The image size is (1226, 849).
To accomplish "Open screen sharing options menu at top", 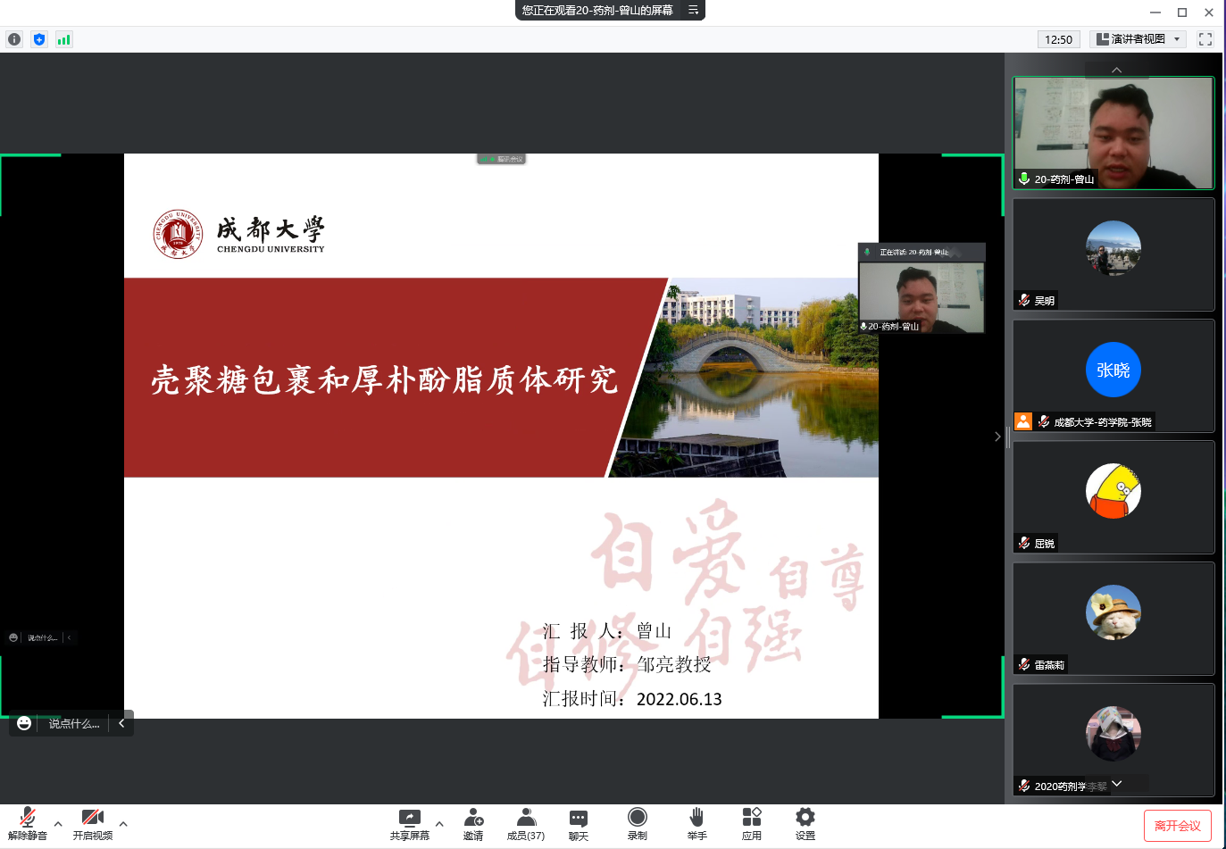I will point(693,10).
